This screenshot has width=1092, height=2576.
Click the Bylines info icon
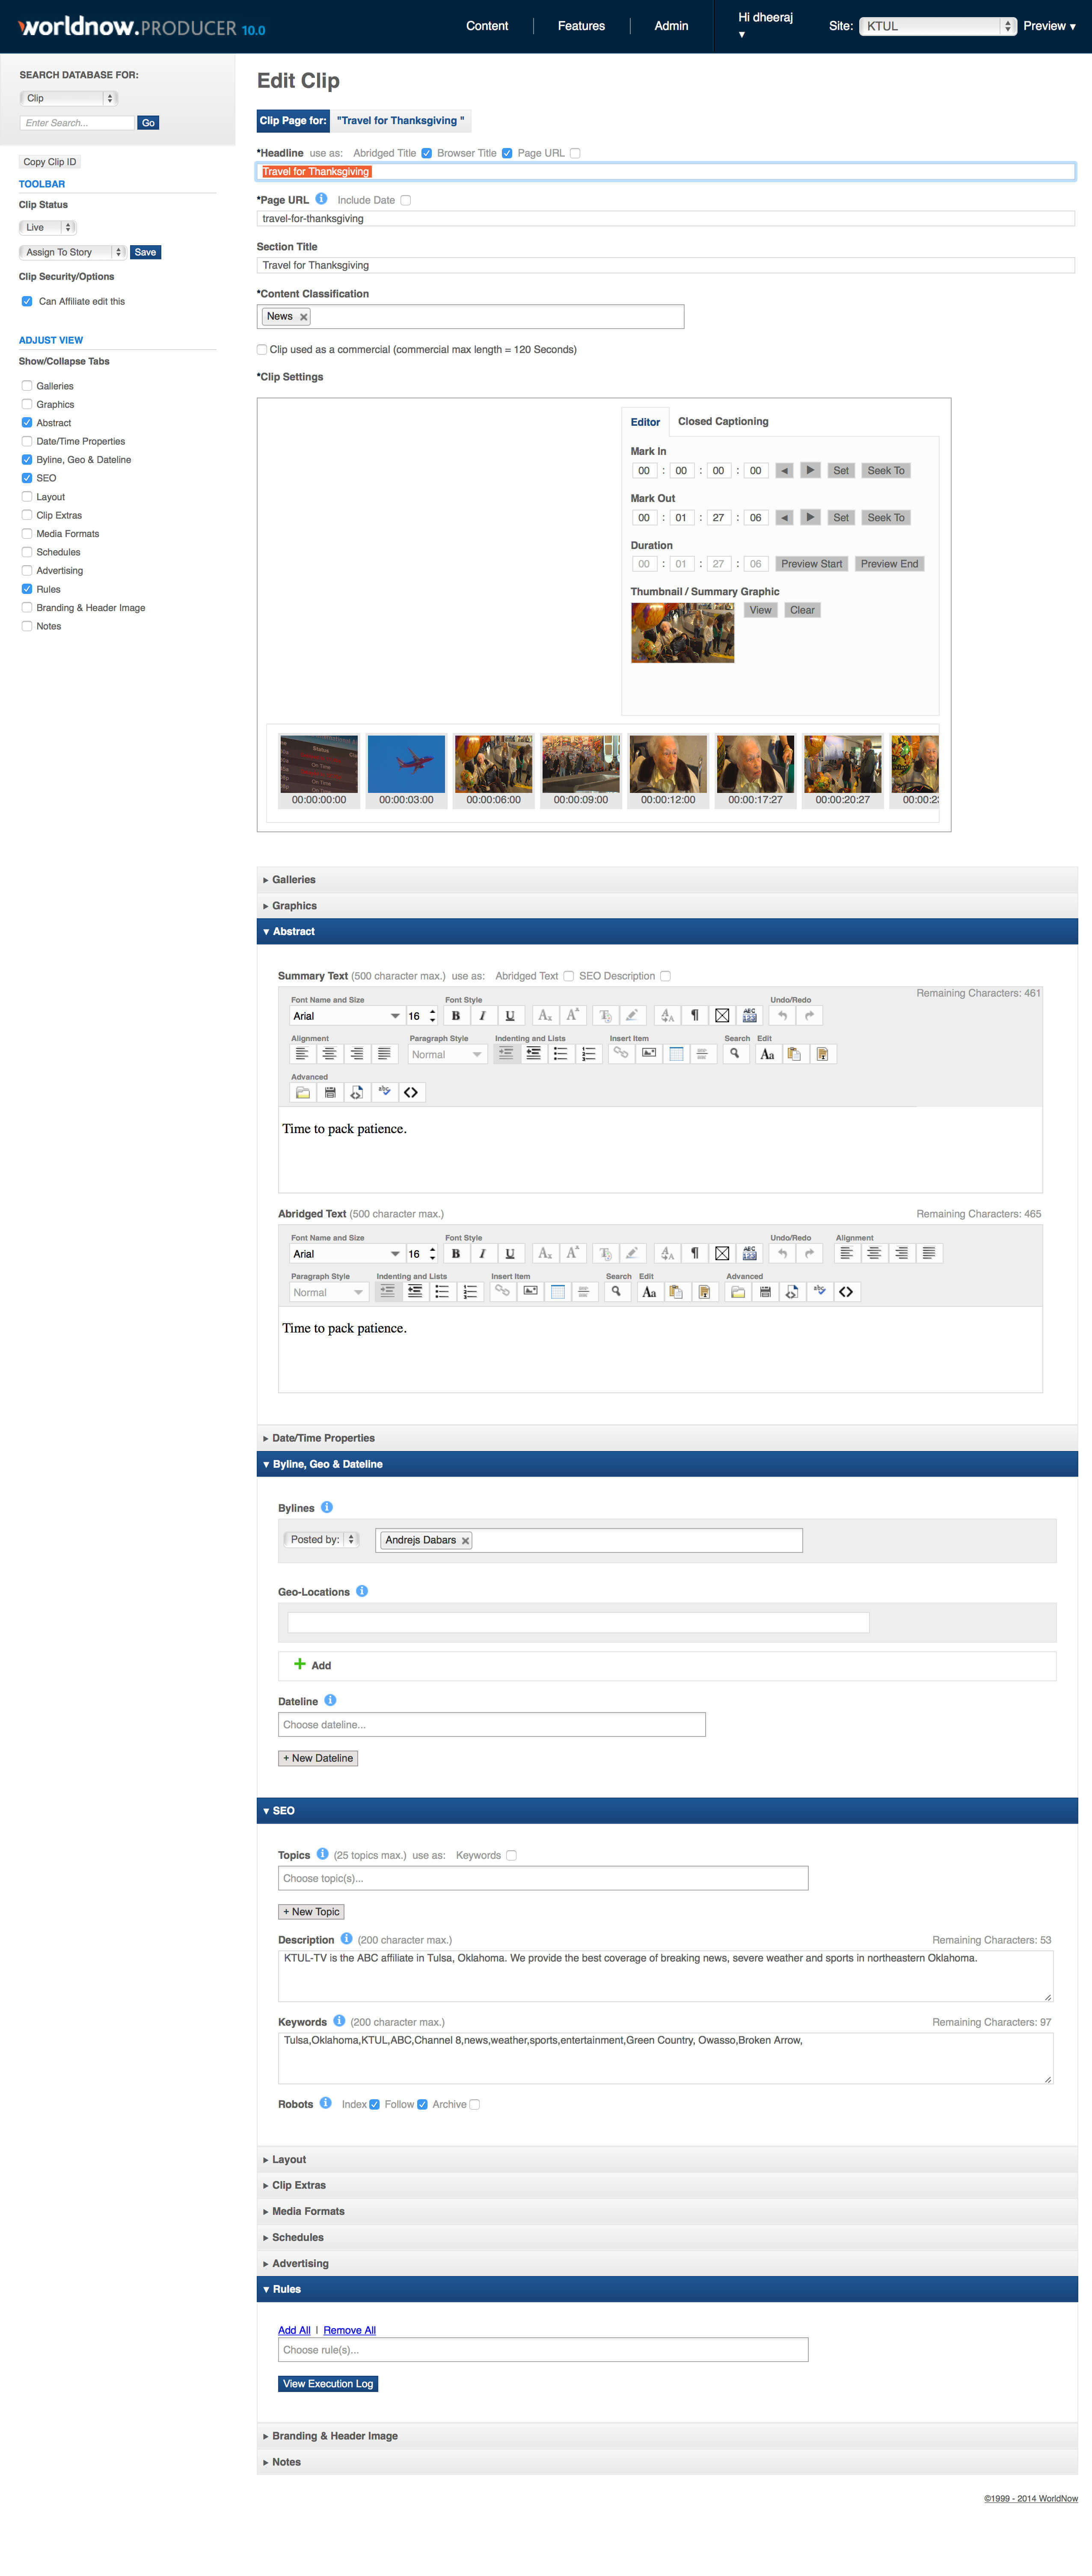(x=327, y=1507)
